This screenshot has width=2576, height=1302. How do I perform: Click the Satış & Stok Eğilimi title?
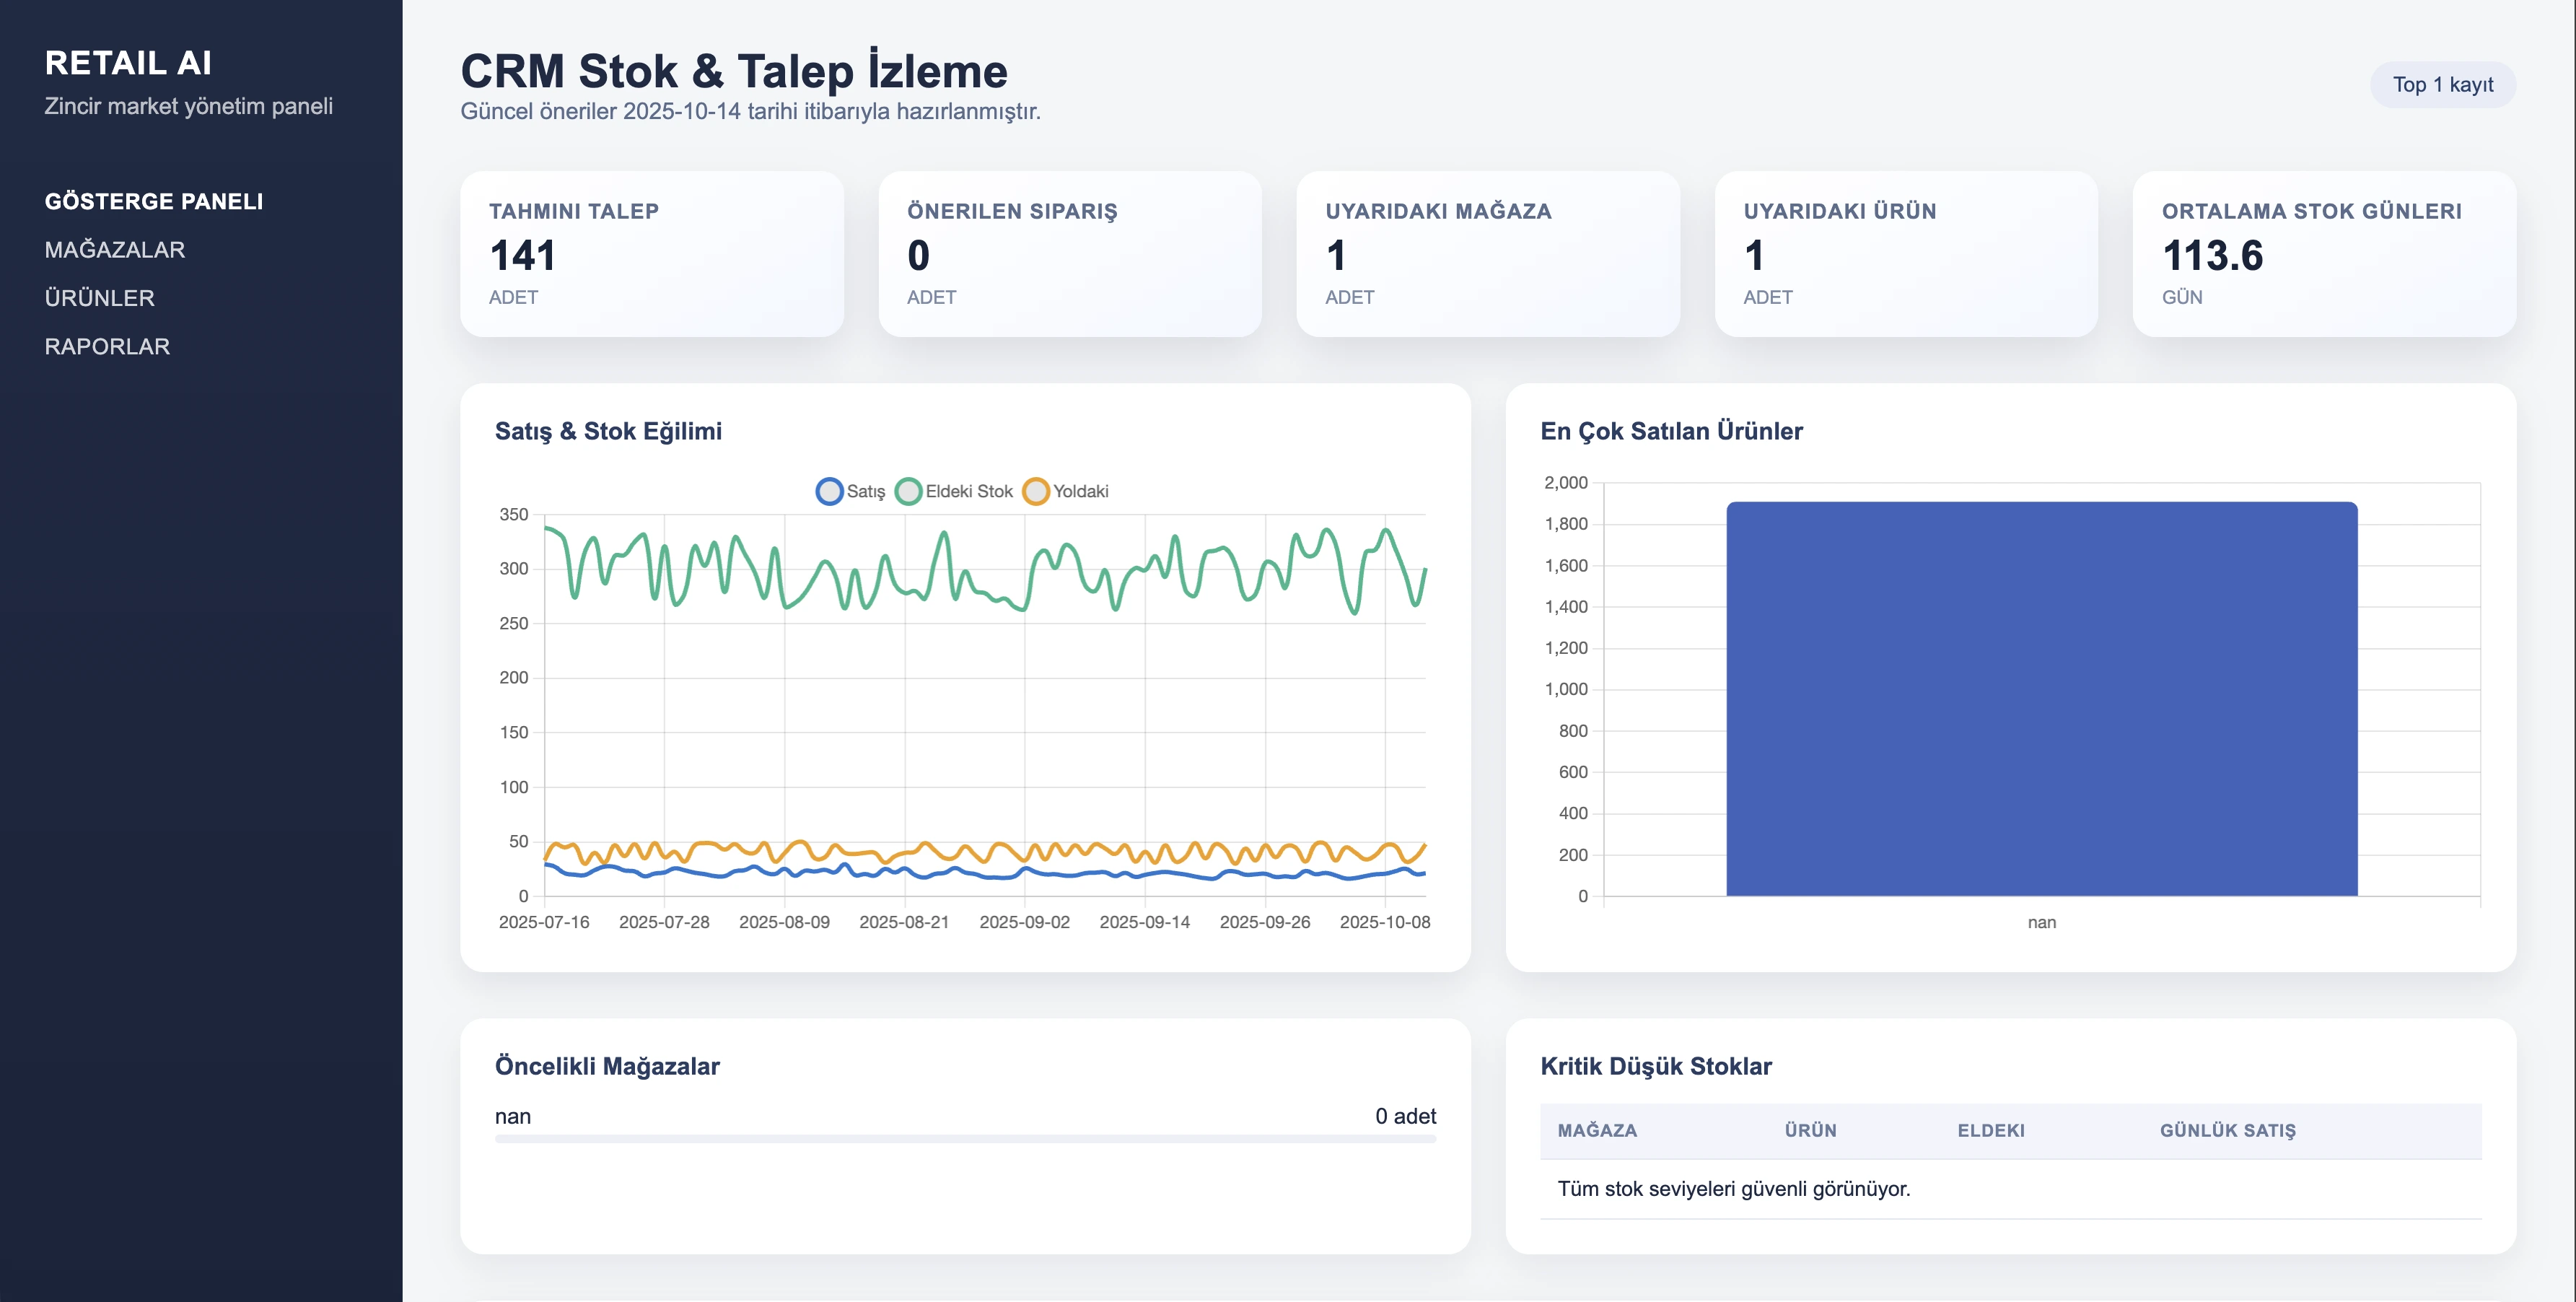pyautogui.click(x=609, y=432)
